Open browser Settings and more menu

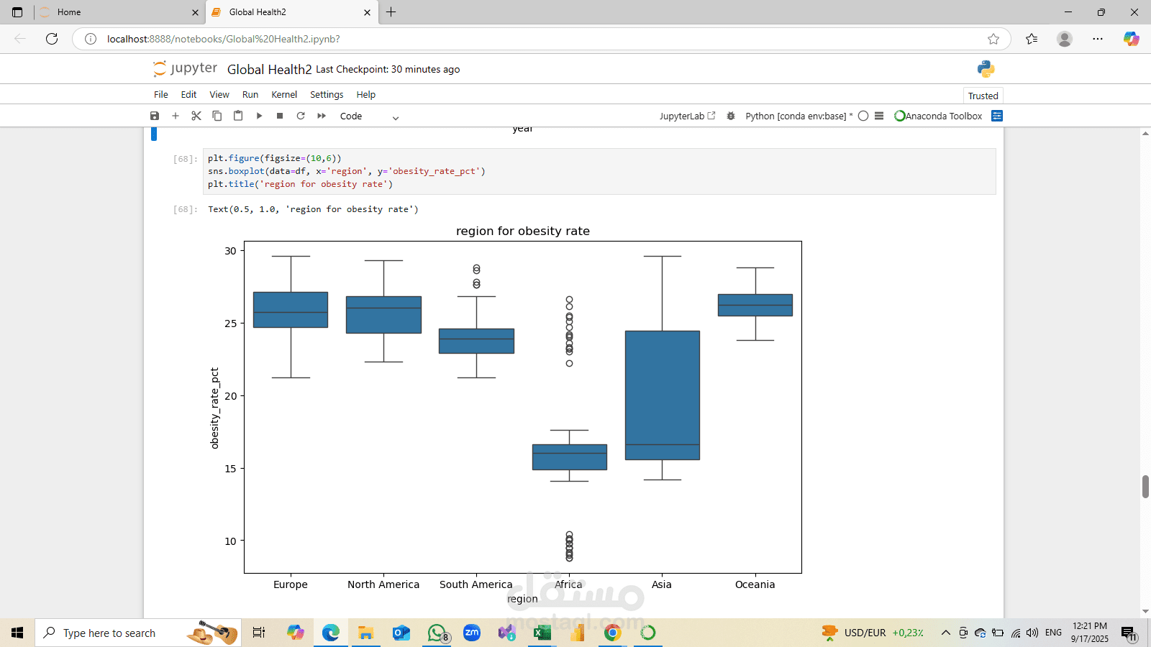(1098, 39)
